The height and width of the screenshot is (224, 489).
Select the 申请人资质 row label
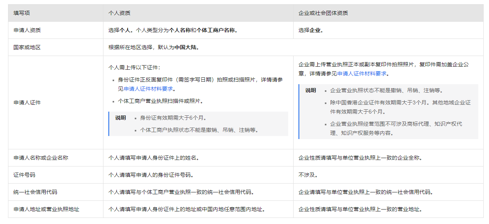[27, 30]
